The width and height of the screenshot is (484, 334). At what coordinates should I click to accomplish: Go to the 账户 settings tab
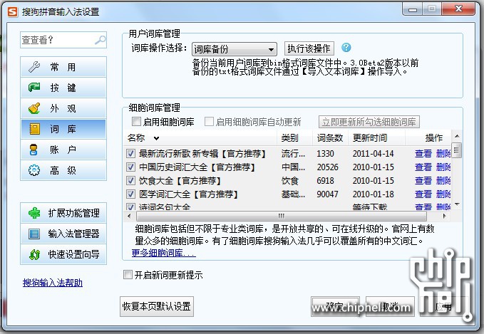click(63, 150)
